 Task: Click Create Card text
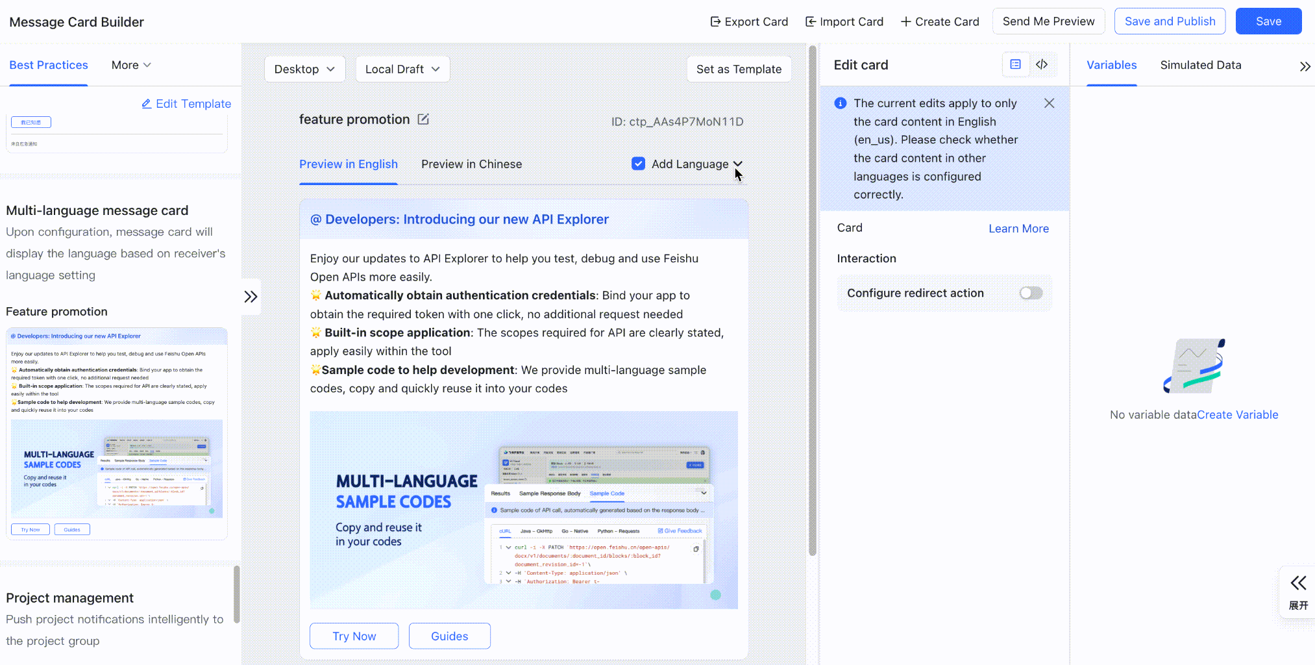(947, 21)
